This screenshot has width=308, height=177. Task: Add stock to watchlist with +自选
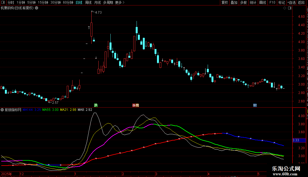coord(291,2)
